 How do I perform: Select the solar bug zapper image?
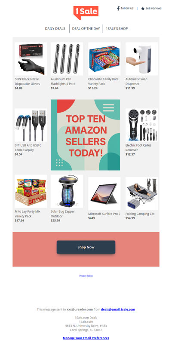pyautogui.click(x=67, y=191)
